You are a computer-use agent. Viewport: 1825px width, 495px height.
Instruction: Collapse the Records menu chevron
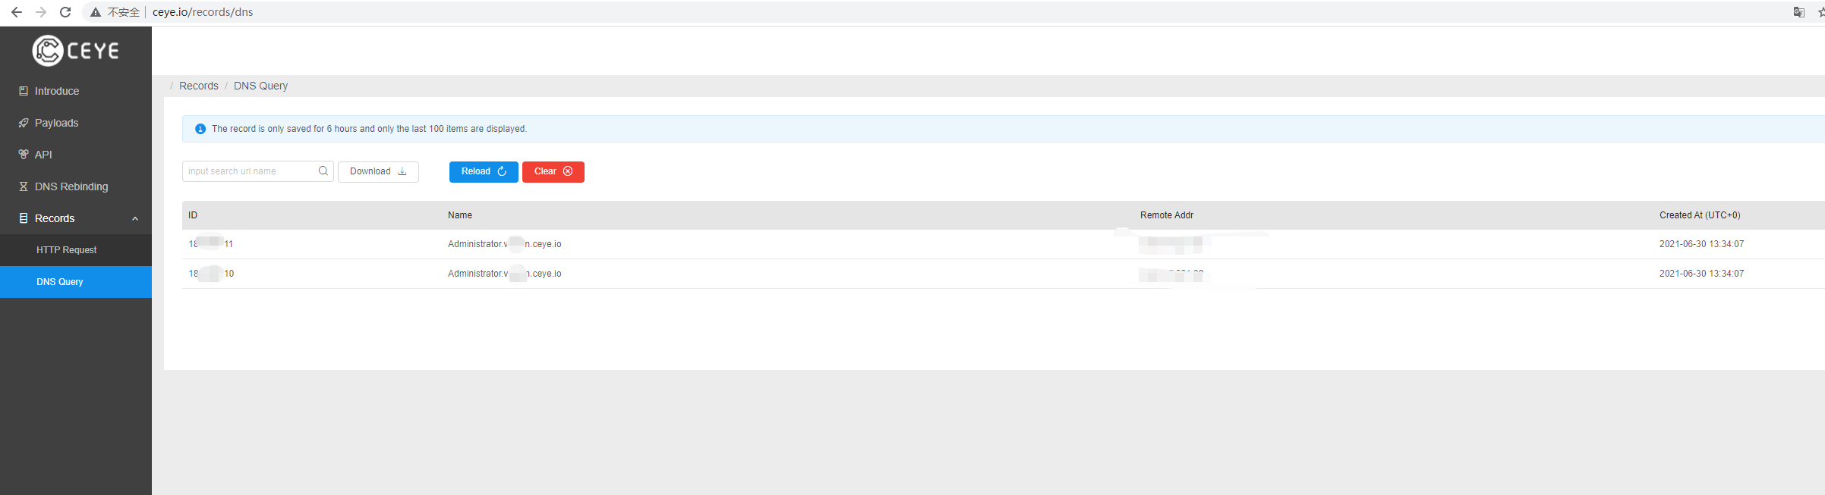(x=135, y=218)
